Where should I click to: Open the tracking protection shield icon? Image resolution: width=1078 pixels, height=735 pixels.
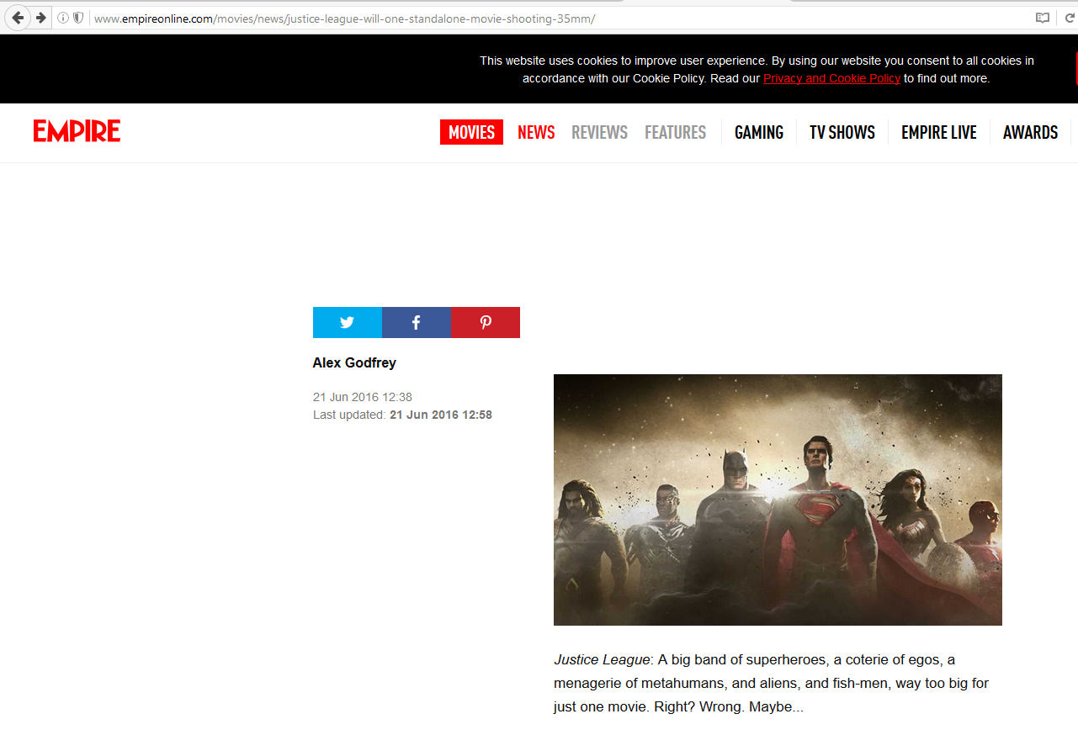[78, 18]
